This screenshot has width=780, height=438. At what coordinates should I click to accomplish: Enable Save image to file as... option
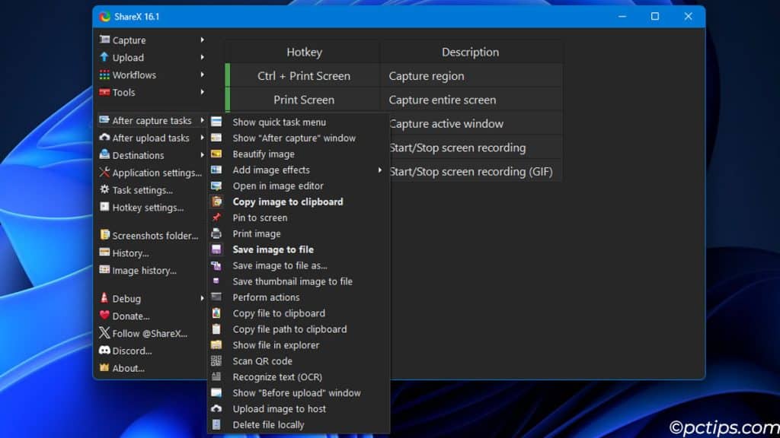click(x=299, y=265)
